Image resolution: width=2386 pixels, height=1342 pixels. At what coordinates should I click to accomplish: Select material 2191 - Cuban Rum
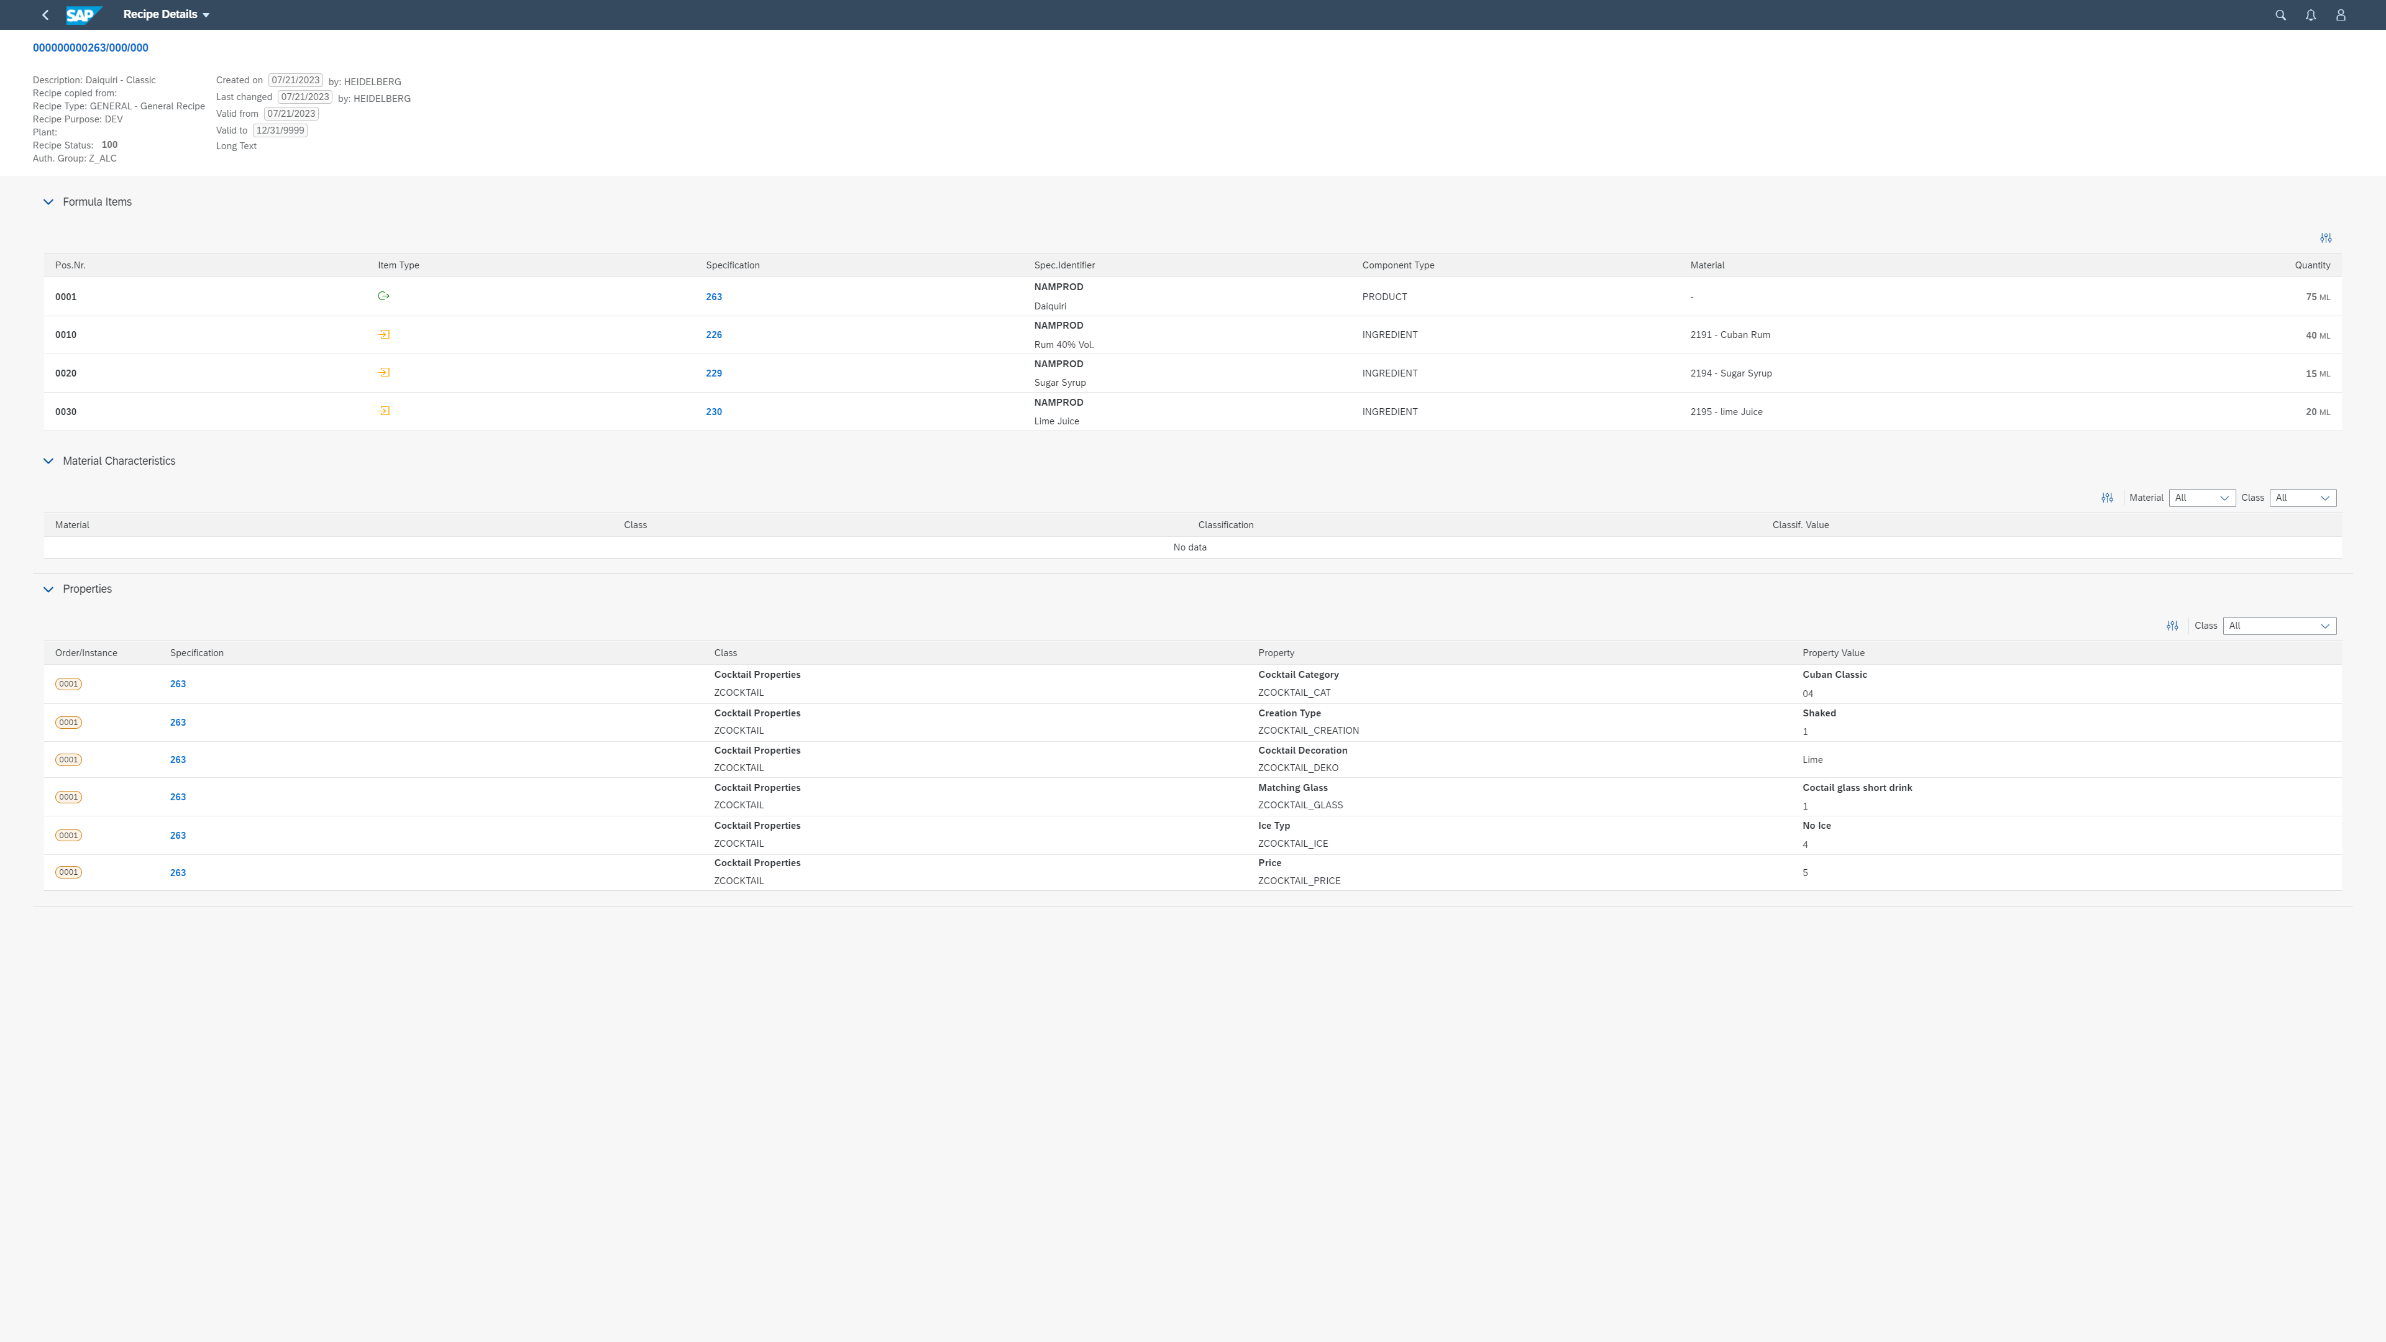(1729, 335)
